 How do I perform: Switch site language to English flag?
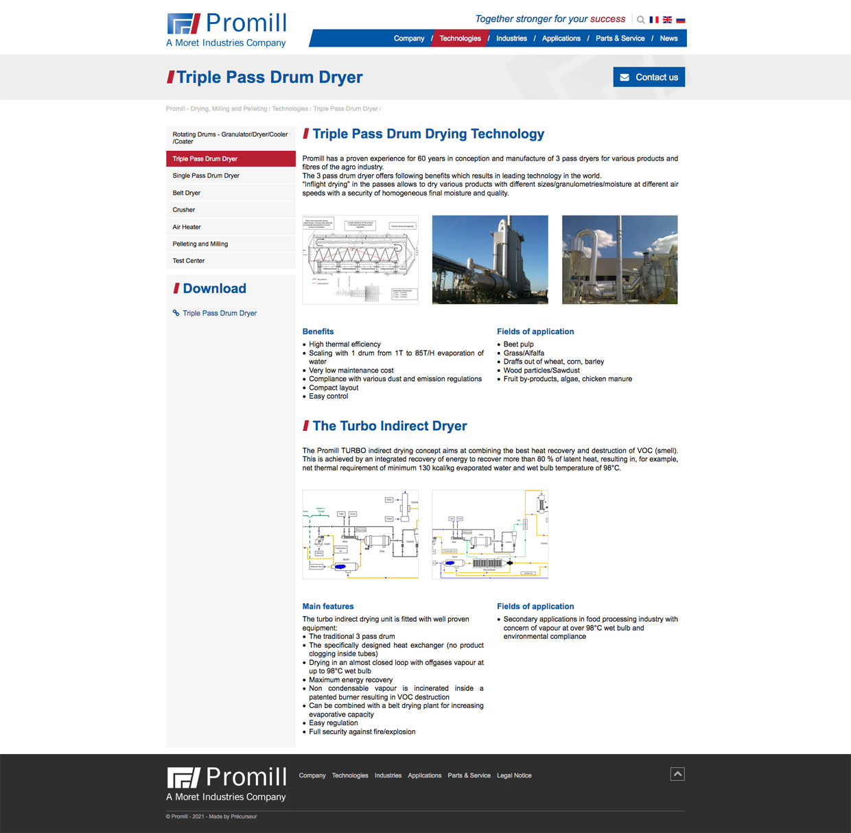[x=667, y=19]
